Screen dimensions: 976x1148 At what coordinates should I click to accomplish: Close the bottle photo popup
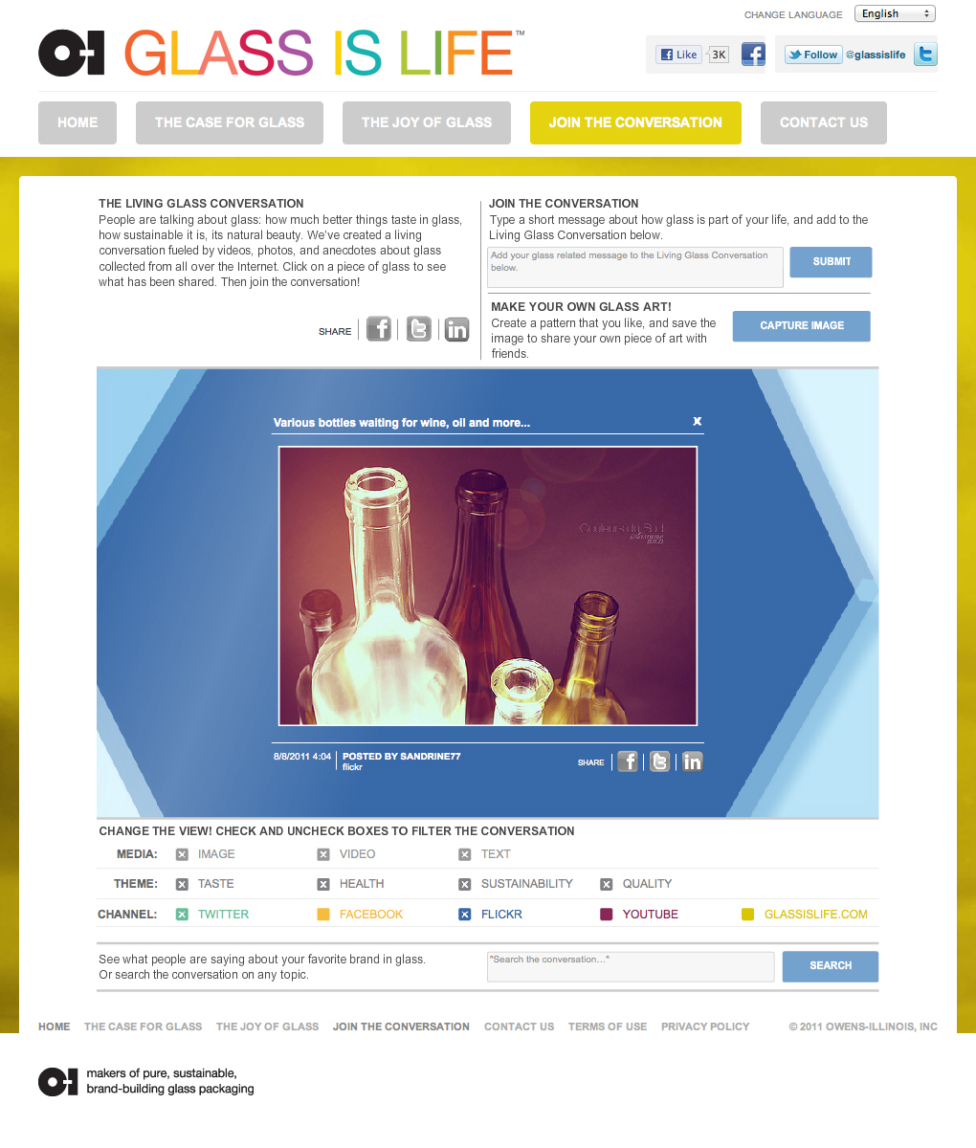coord(698,421)
